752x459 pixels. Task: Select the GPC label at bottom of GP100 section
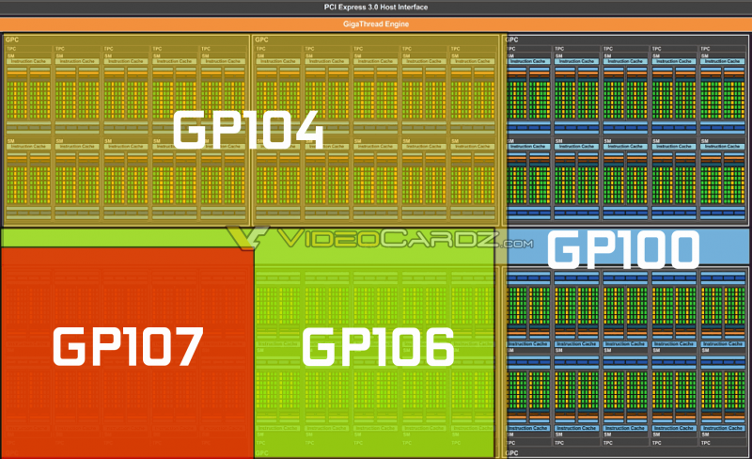click(513, 452)
